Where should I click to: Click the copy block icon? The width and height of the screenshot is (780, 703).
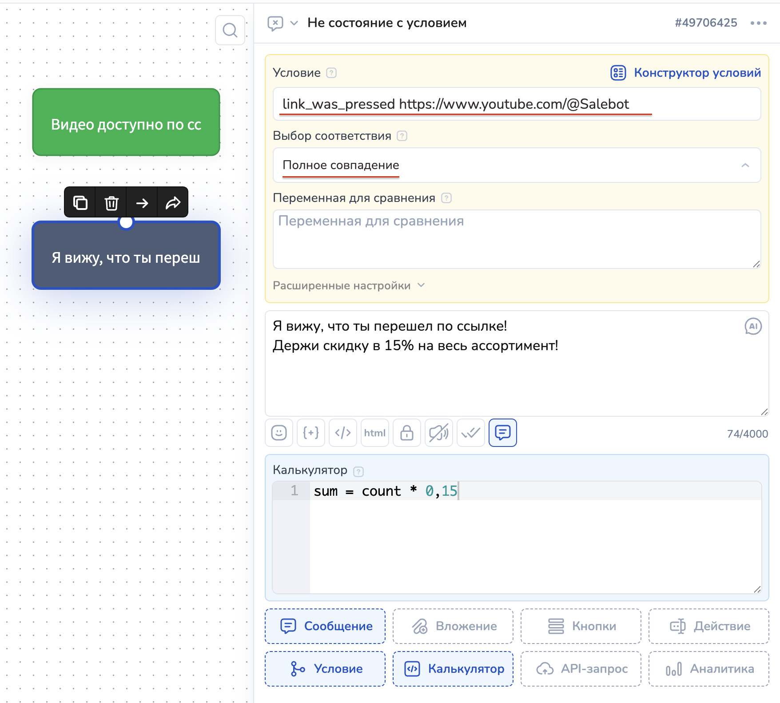point(80,203)
